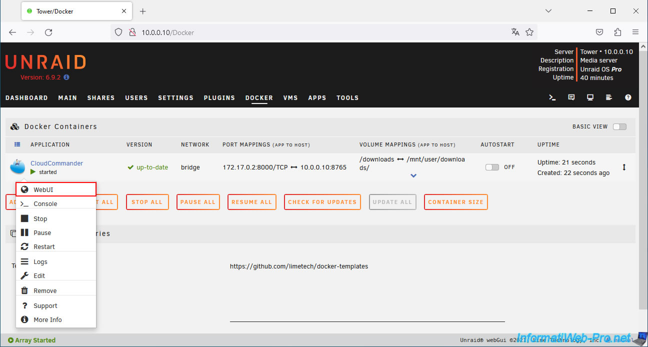Choose Restart in the container menu
Viewport: 648px width, 347px height.
[x=44, y=246]
